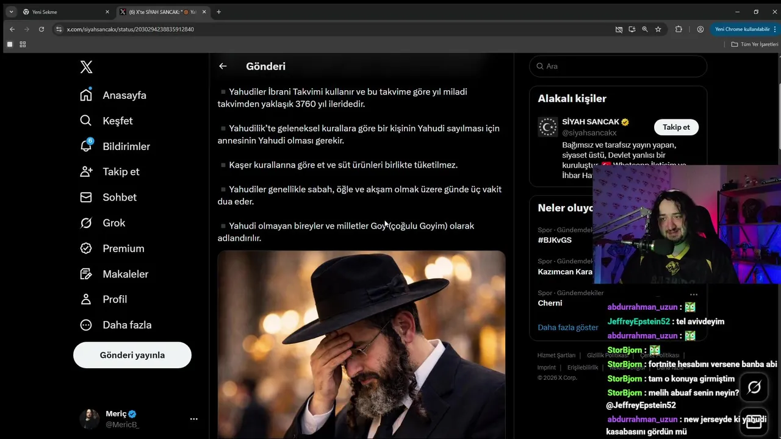
Task: Open @siyahsancakx handle link
Action: point(589,133)
